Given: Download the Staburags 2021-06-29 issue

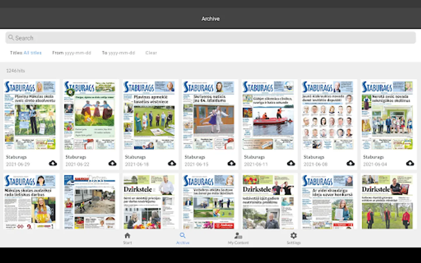Looking at the screenshot, I should pos(53,163).
